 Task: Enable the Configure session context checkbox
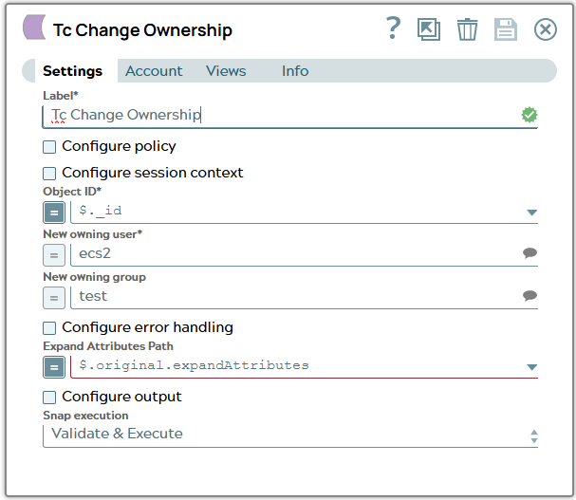click(49, 174)
